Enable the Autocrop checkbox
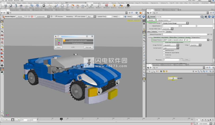Screen dimensions: 215x125 pos(164,55)
